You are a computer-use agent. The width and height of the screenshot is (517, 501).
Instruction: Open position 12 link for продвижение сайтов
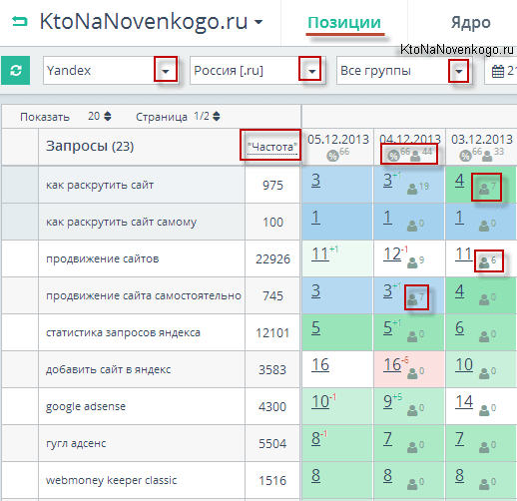tap(392, 254)
